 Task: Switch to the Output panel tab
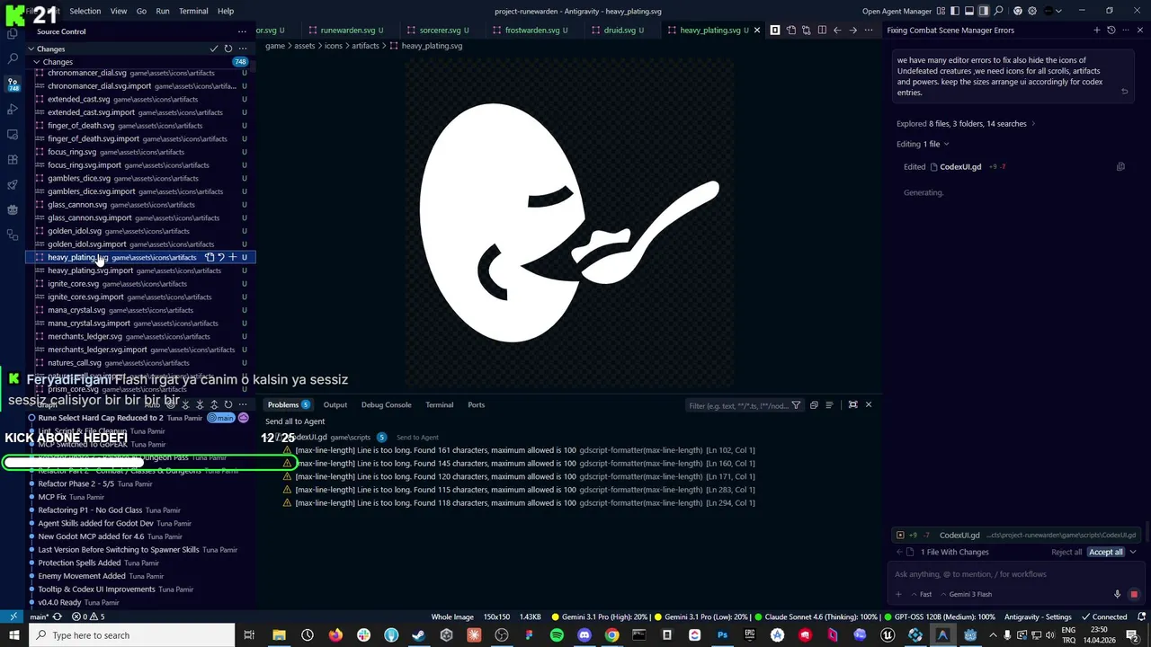click(335, 404)
